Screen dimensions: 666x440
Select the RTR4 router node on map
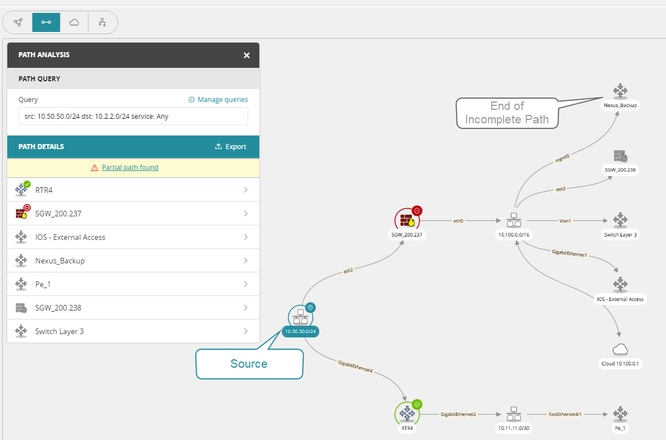click(407, 414)
